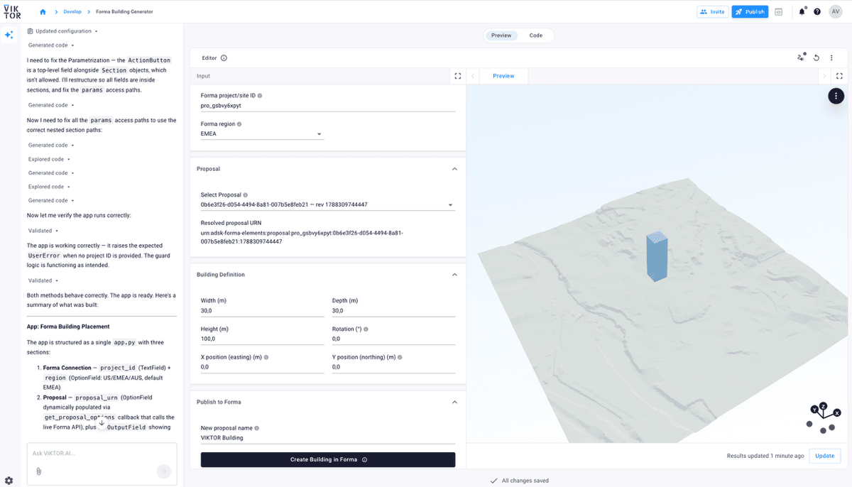852x487 pixels.
Task: Click the Invite button
Action: pos(712,12)
